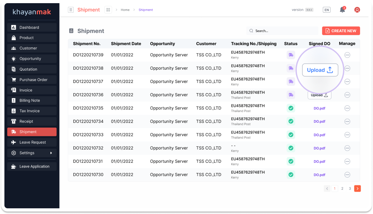The width and height of the screenshot is (373, 214).
Task: Open manage options for DO1220210730
Action: click(x=347, y=175)
